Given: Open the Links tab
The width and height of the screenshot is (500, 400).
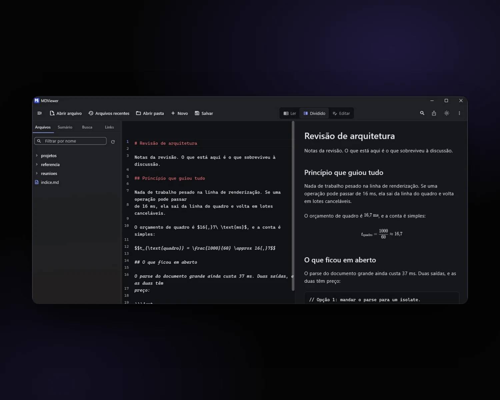Looking at the screenshot, I should click(x=109, y=127).
